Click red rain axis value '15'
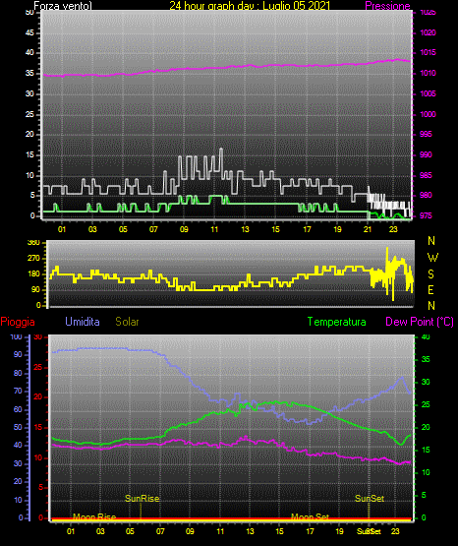 [x=38, y=427]
